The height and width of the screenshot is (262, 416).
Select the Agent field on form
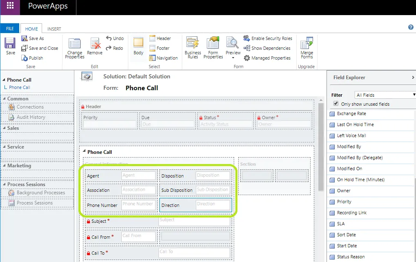point(121,175)
